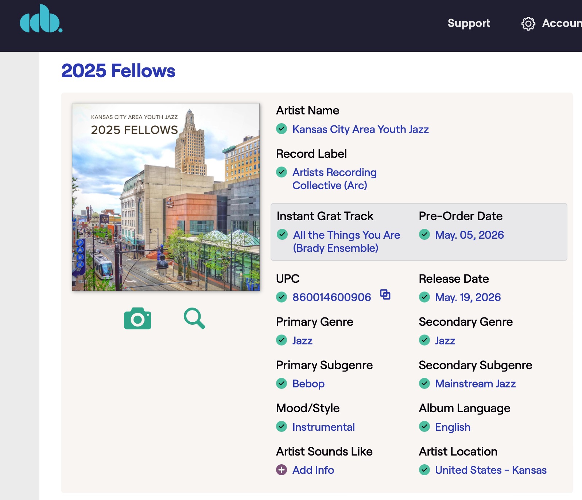The image size is (582, 500).
Task: Copy the UPC number with copy icon
Action: (x=385, y=294)
